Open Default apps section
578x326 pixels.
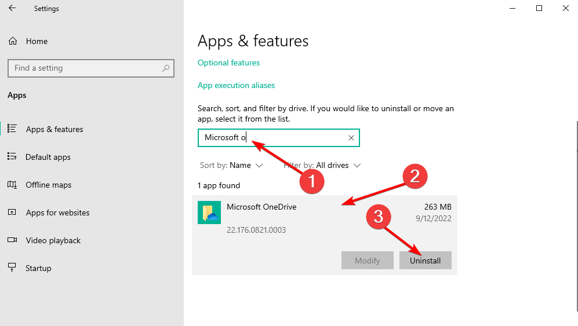48,157
